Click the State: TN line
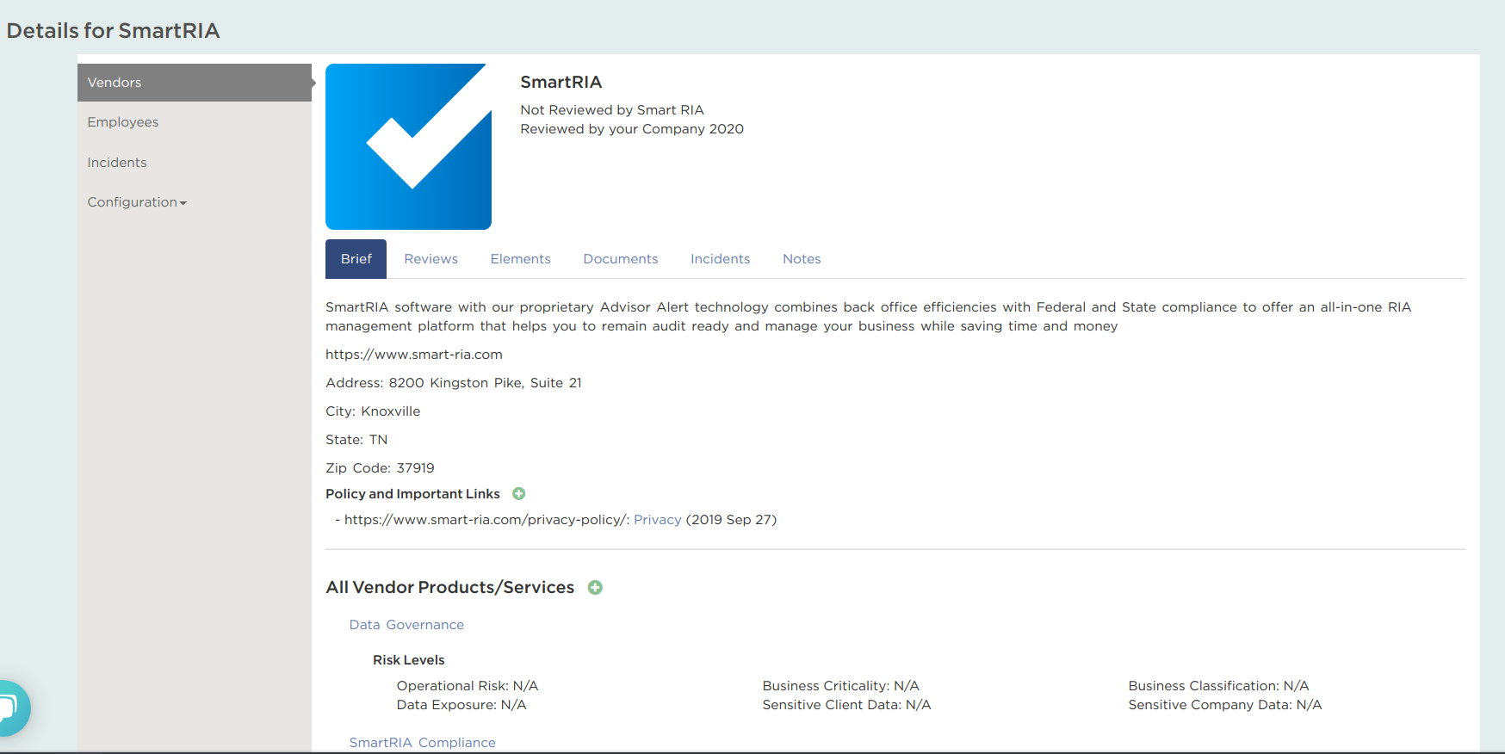1505x754 pixels. [x=356, y=440]
